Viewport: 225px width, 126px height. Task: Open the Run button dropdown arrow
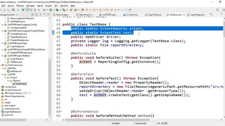pyautogui.click(x=54, y=10)
